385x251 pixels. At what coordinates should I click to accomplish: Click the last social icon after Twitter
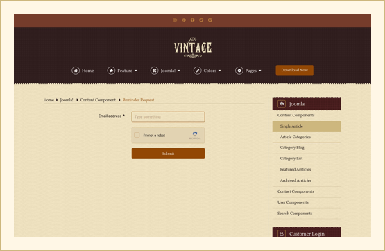210,20
